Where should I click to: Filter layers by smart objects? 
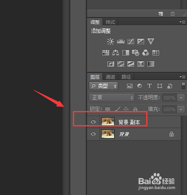coord(170,86)
